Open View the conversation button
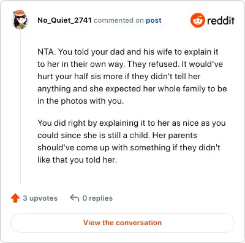This screenshot has height=243, width=245. tap(123, 223)
